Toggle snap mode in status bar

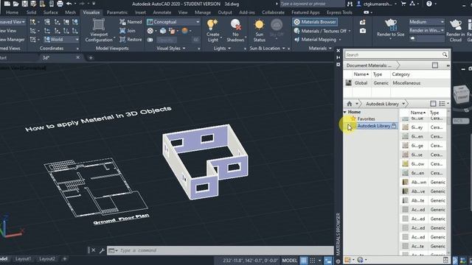coord(313,261)
